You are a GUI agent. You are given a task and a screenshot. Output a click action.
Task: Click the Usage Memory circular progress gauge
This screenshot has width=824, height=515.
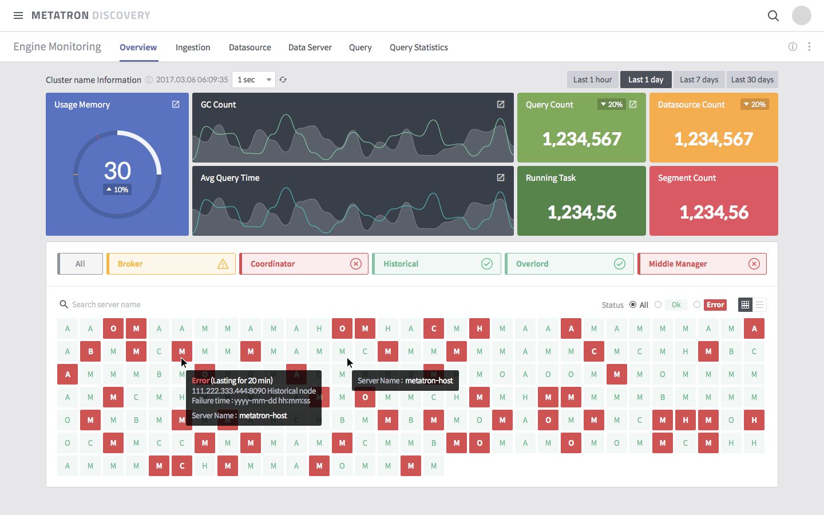117,172
